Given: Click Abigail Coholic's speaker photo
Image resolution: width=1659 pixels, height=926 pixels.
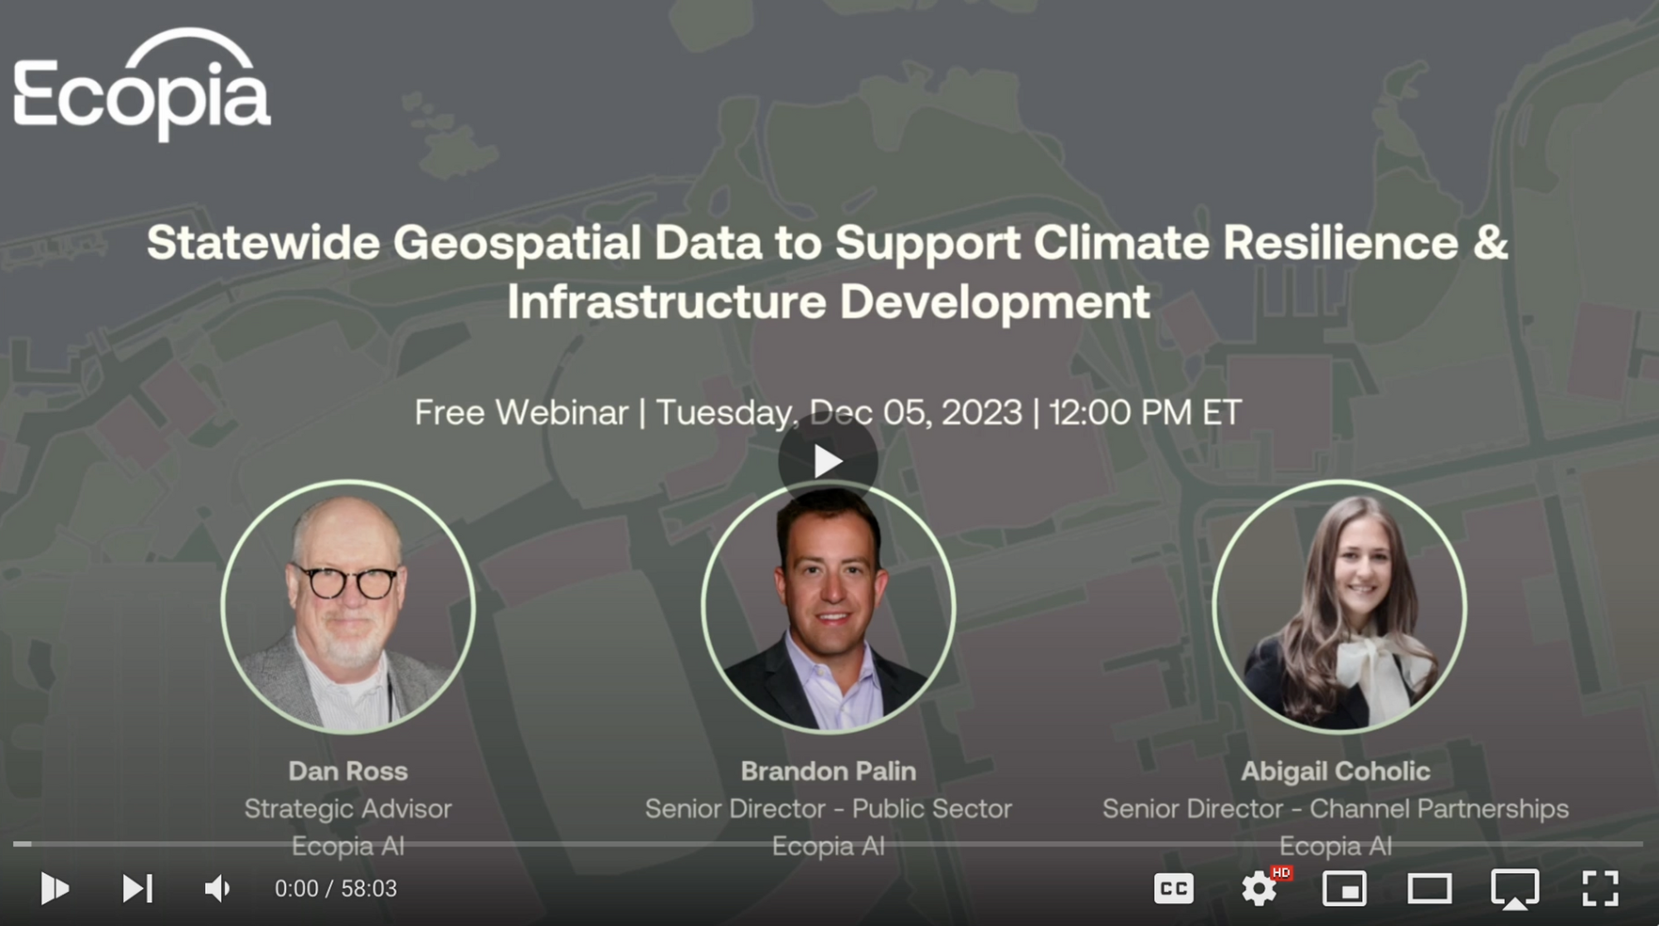Looking at the screenshot, I should click(x=1339, y=607).
